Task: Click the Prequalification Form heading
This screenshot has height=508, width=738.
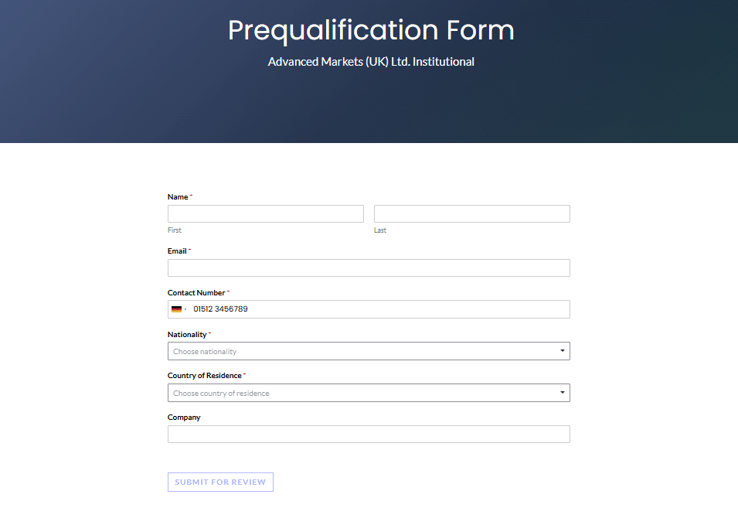Action: click(371, 30)
